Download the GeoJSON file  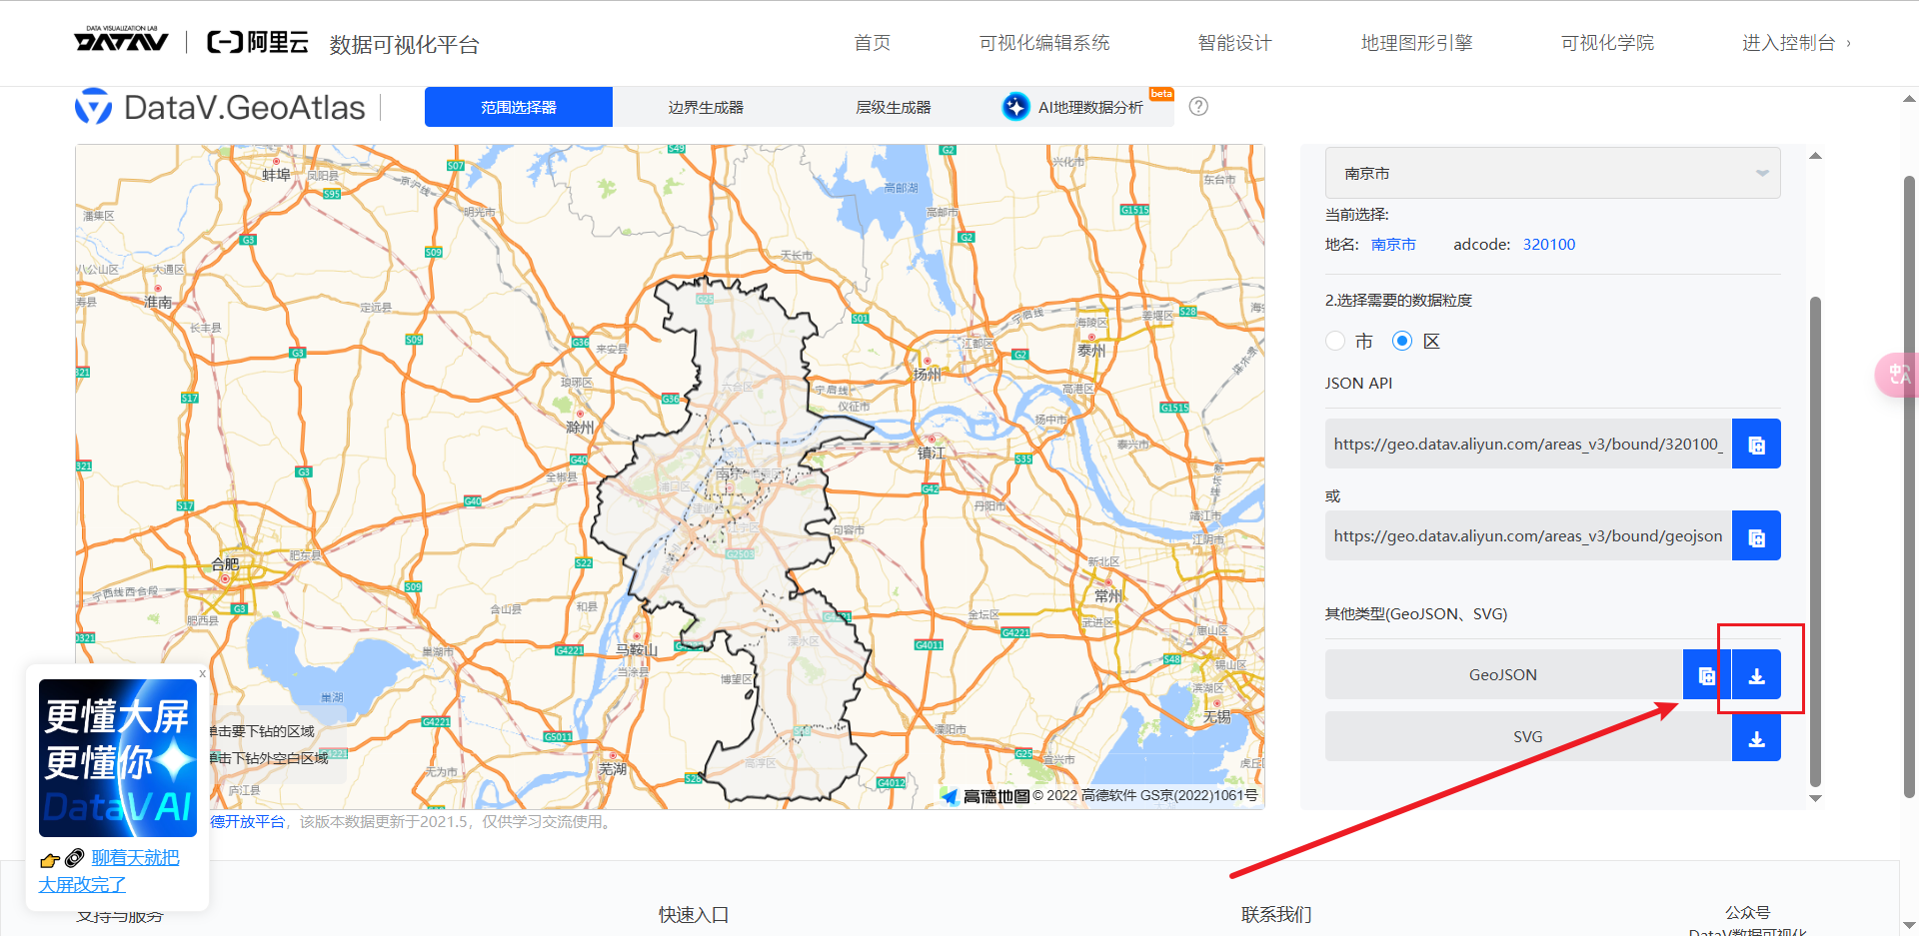pyautogui.click(x=1756, y=675)
